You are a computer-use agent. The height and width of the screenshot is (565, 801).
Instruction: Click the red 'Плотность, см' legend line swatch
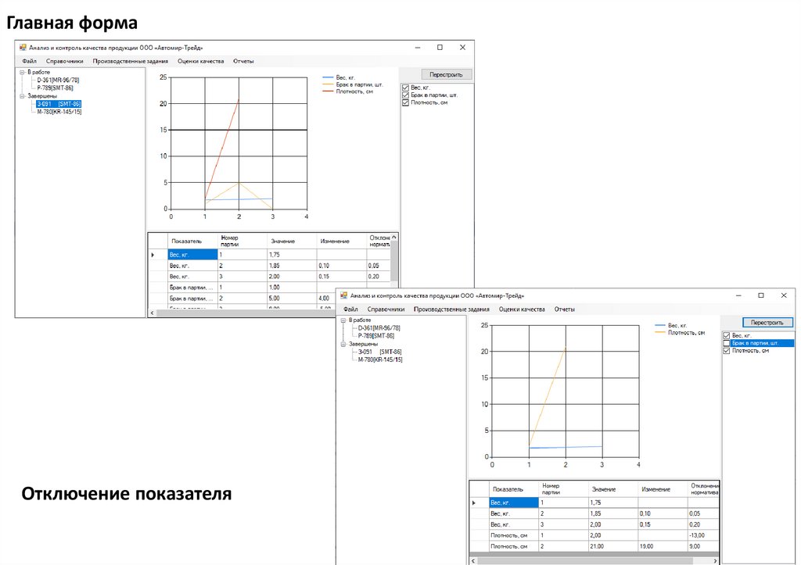coord(328,91)
